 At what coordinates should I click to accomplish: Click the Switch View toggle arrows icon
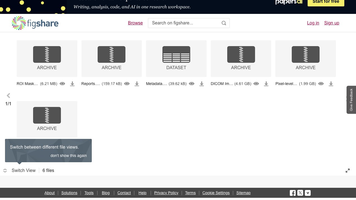point(5,171)
